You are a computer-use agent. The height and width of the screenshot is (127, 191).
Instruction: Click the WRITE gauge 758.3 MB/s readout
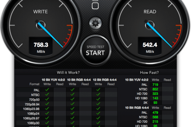41,46
